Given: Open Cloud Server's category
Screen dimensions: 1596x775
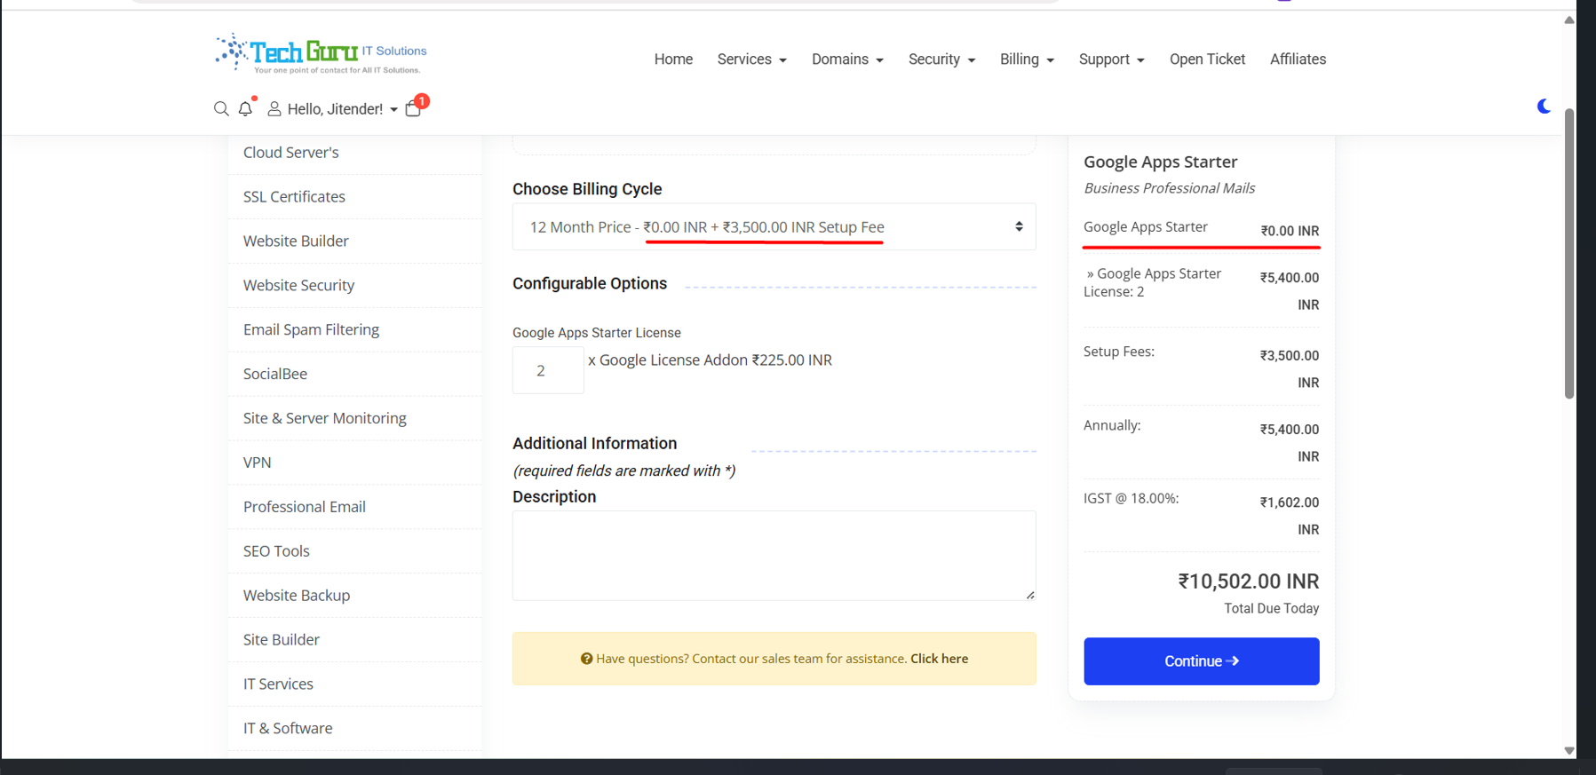Looking at the screenshot, I should coord(290,153).
